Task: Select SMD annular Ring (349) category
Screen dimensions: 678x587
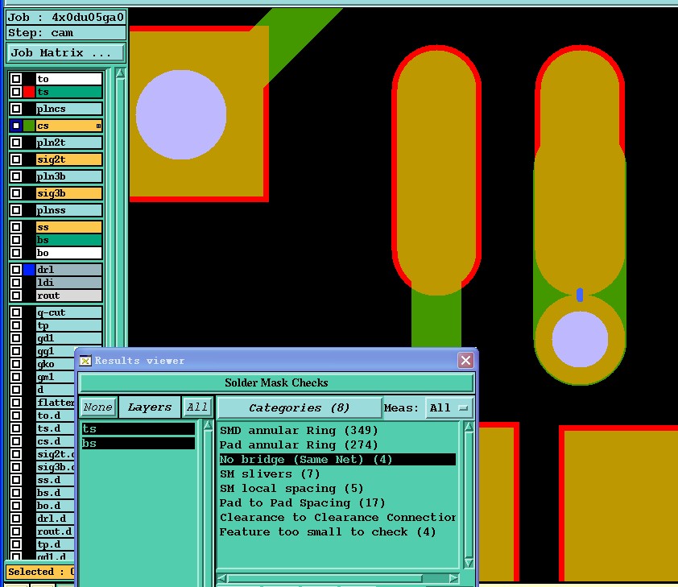Action: click(x=337, y=431)
